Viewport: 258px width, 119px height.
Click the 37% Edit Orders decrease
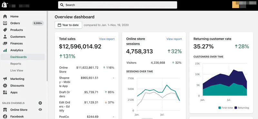click(109, 102)
